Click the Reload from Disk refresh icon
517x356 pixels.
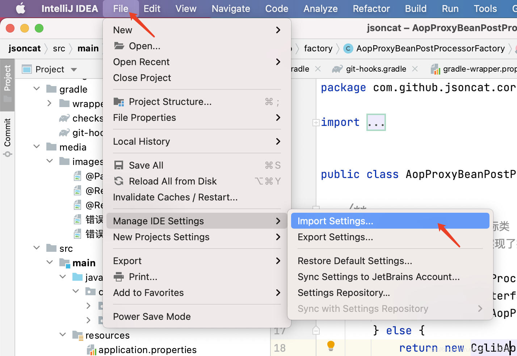tap(119, 181)
